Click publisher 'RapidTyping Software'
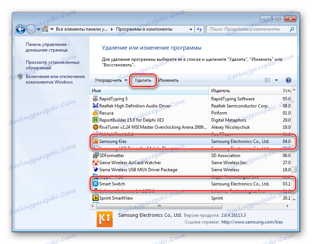 [x=233, y=99]
